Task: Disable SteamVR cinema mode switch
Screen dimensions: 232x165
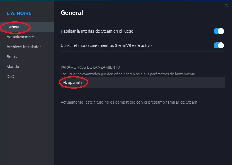Action: pos(218,45)
